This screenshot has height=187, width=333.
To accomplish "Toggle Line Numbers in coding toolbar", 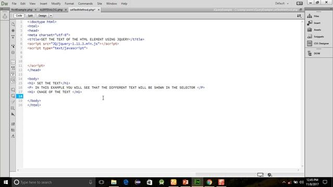I will [x=13, y=62].
